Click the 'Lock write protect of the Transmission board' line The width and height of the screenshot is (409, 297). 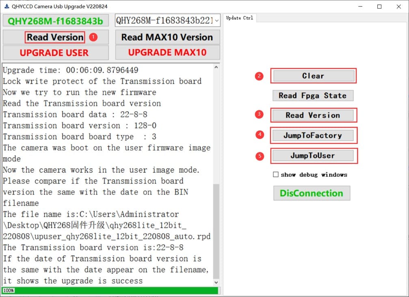point(102,81)
